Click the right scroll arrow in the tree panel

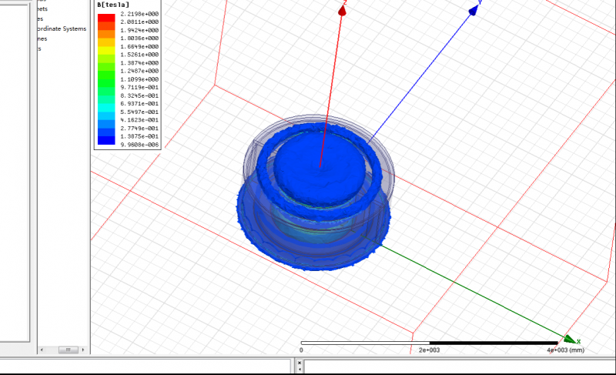82,349
